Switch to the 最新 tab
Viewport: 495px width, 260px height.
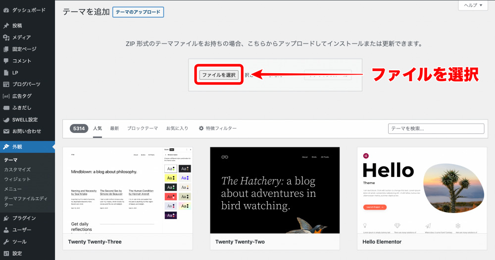pyautogui.click(x=114, y=129)
